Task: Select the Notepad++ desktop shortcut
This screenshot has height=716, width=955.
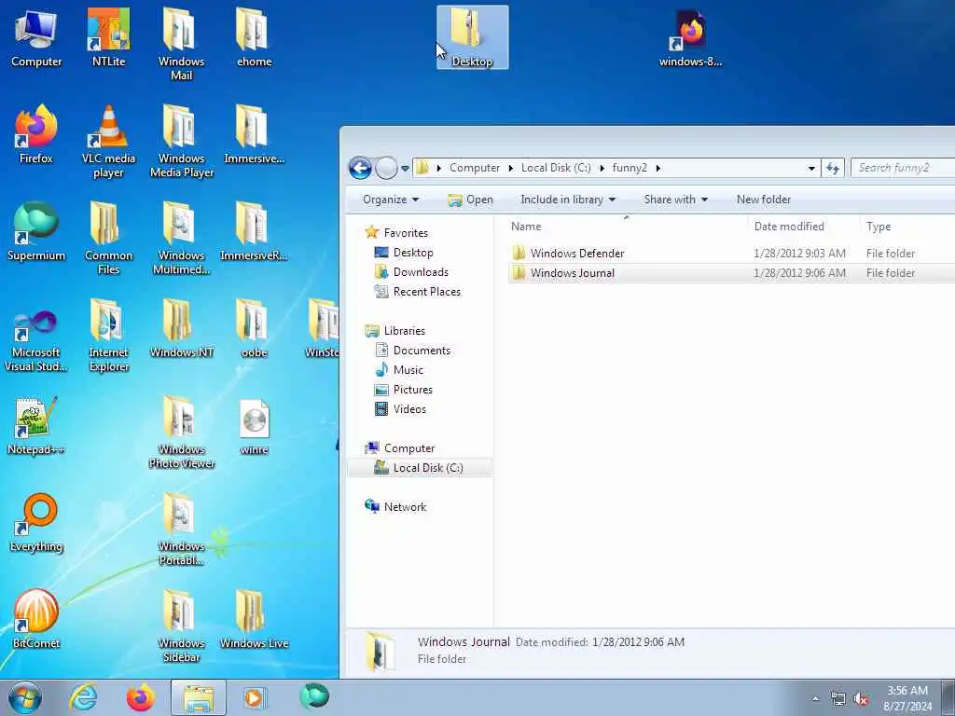Action: point(36,426)
